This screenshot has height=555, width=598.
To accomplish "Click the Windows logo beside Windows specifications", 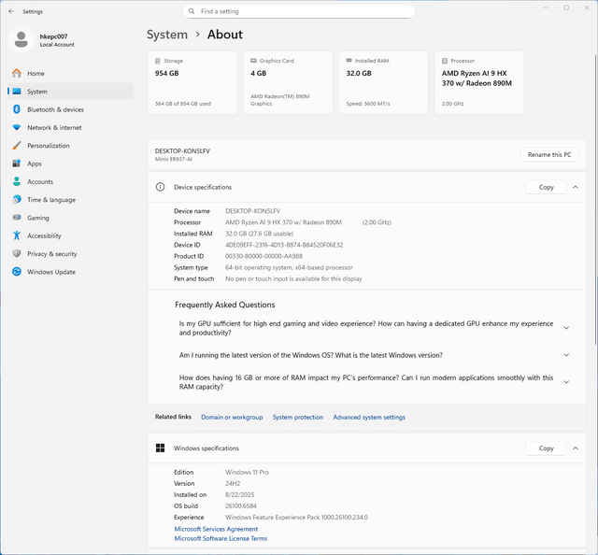I will [160, 448].
